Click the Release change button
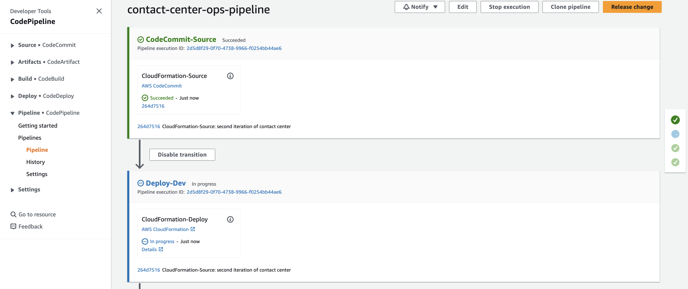This screenshot has width=688, height=289. coord(632,7)
